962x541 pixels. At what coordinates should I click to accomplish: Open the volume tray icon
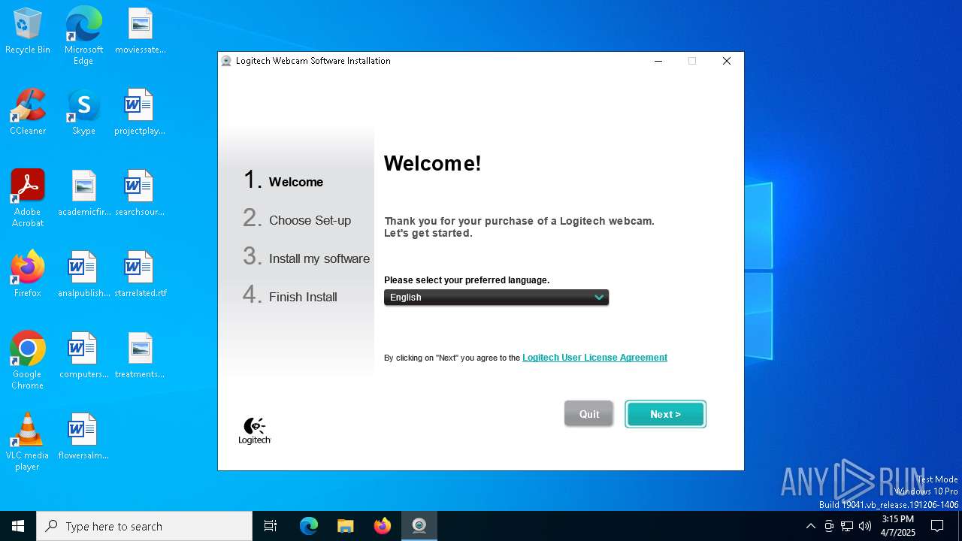point(865,526)
